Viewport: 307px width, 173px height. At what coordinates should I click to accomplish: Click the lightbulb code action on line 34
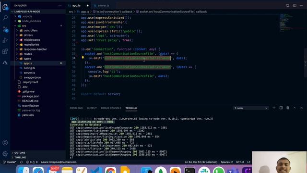(83, 58)
